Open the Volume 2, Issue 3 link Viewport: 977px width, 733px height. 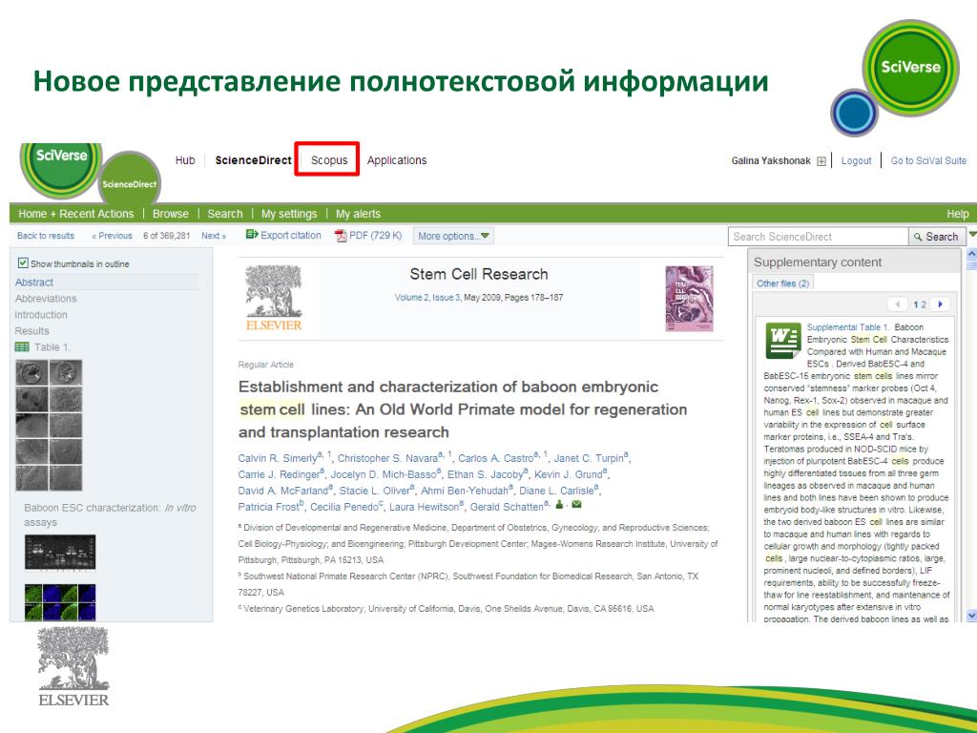tap(426, 298)
